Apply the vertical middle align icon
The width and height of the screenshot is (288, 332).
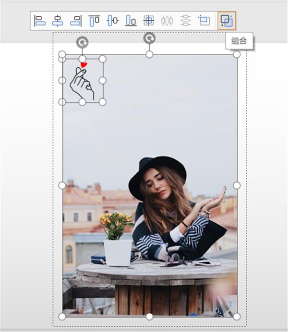(113, 21)
